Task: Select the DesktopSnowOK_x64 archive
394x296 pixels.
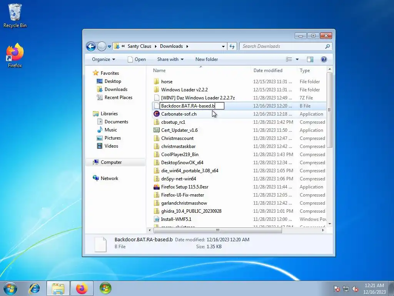Action: [x=182, y=163]
